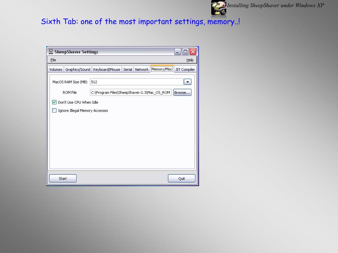The height and width of the screenshot is (253, 338).
Task: Click the SheepShaver Settings title bar icon
Action: 51,51
